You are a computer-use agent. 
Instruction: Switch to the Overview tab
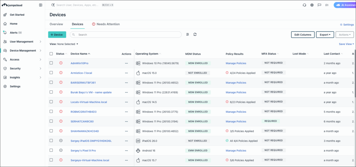[x=56, y=24]
